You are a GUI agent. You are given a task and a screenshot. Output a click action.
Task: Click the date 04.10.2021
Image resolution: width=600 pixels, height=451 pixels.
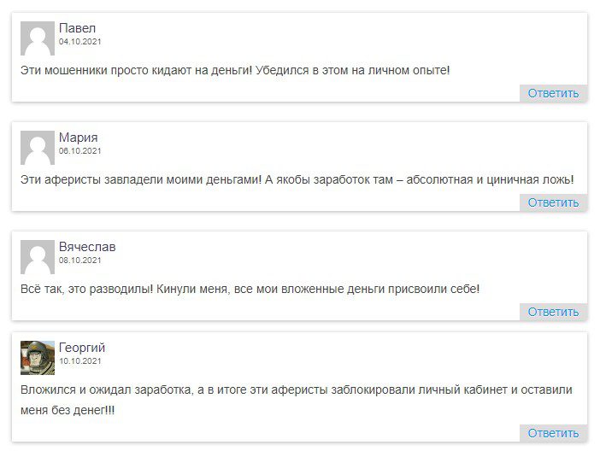coord(80,41)
